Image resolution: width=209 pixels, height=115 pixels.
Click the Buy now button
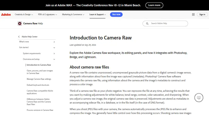coord(116,14)
